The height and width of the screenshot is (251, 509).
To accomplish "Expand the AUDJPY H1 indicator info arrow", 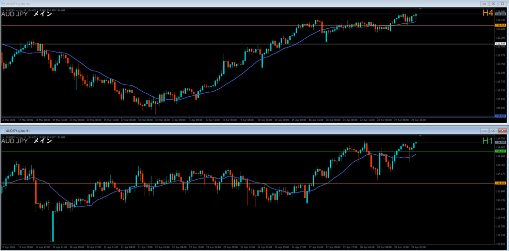I will (3, 136).
